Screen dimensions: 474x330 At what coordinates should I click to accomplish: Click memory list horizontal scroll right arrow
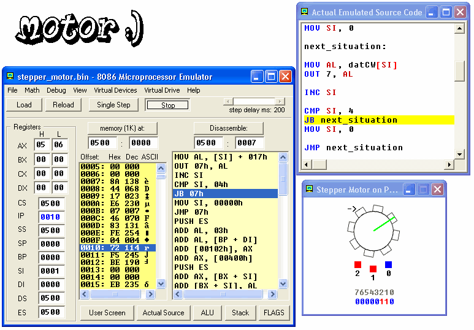click(150, 294)
